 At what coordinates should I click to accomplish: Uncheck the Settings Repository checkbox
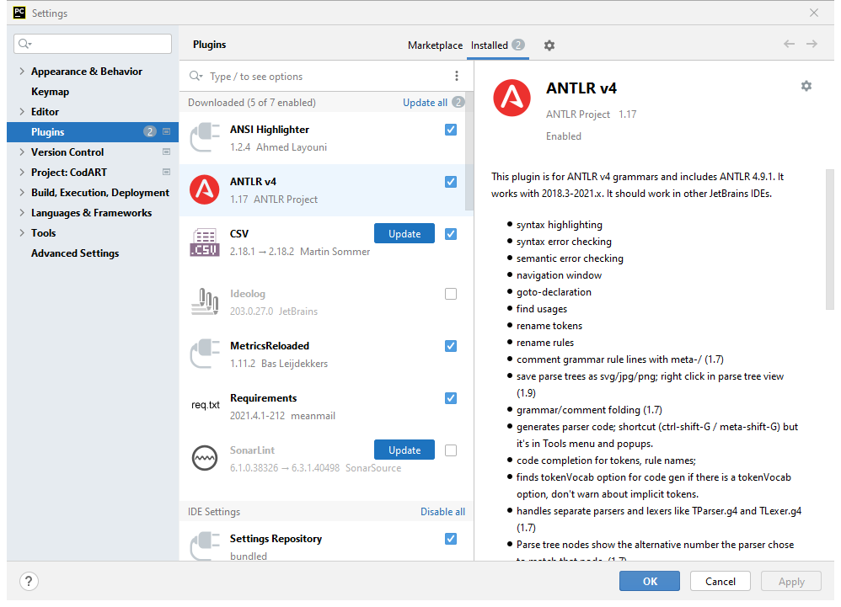451,539
